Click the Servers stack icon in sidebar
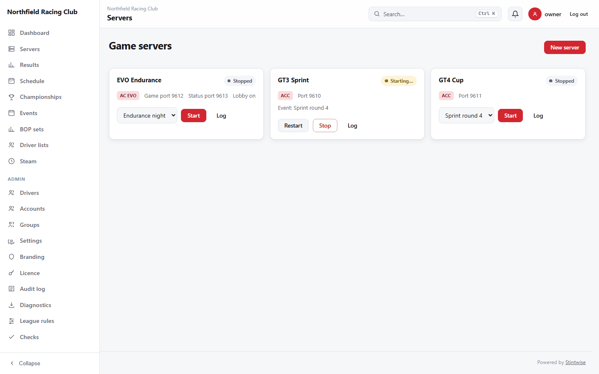This screenshot has width=599, height=374. (12, 49)
